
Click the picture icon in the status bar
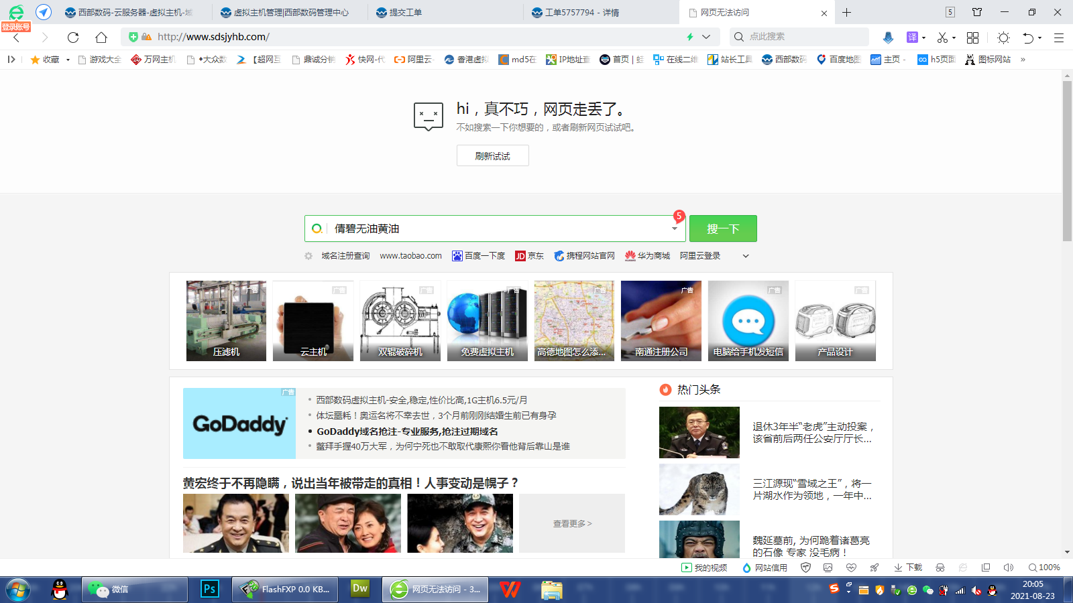pyautogui.click(x=828, y=567)
